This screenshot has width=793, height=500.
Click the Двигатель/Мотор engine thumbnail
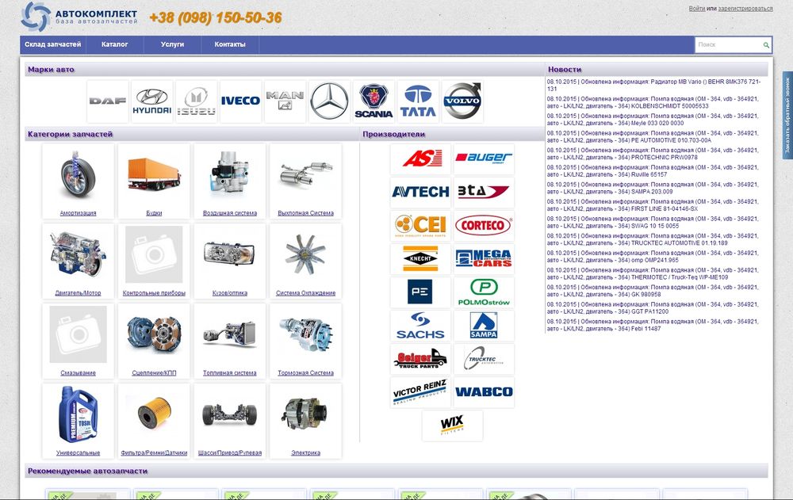(78, 255)
